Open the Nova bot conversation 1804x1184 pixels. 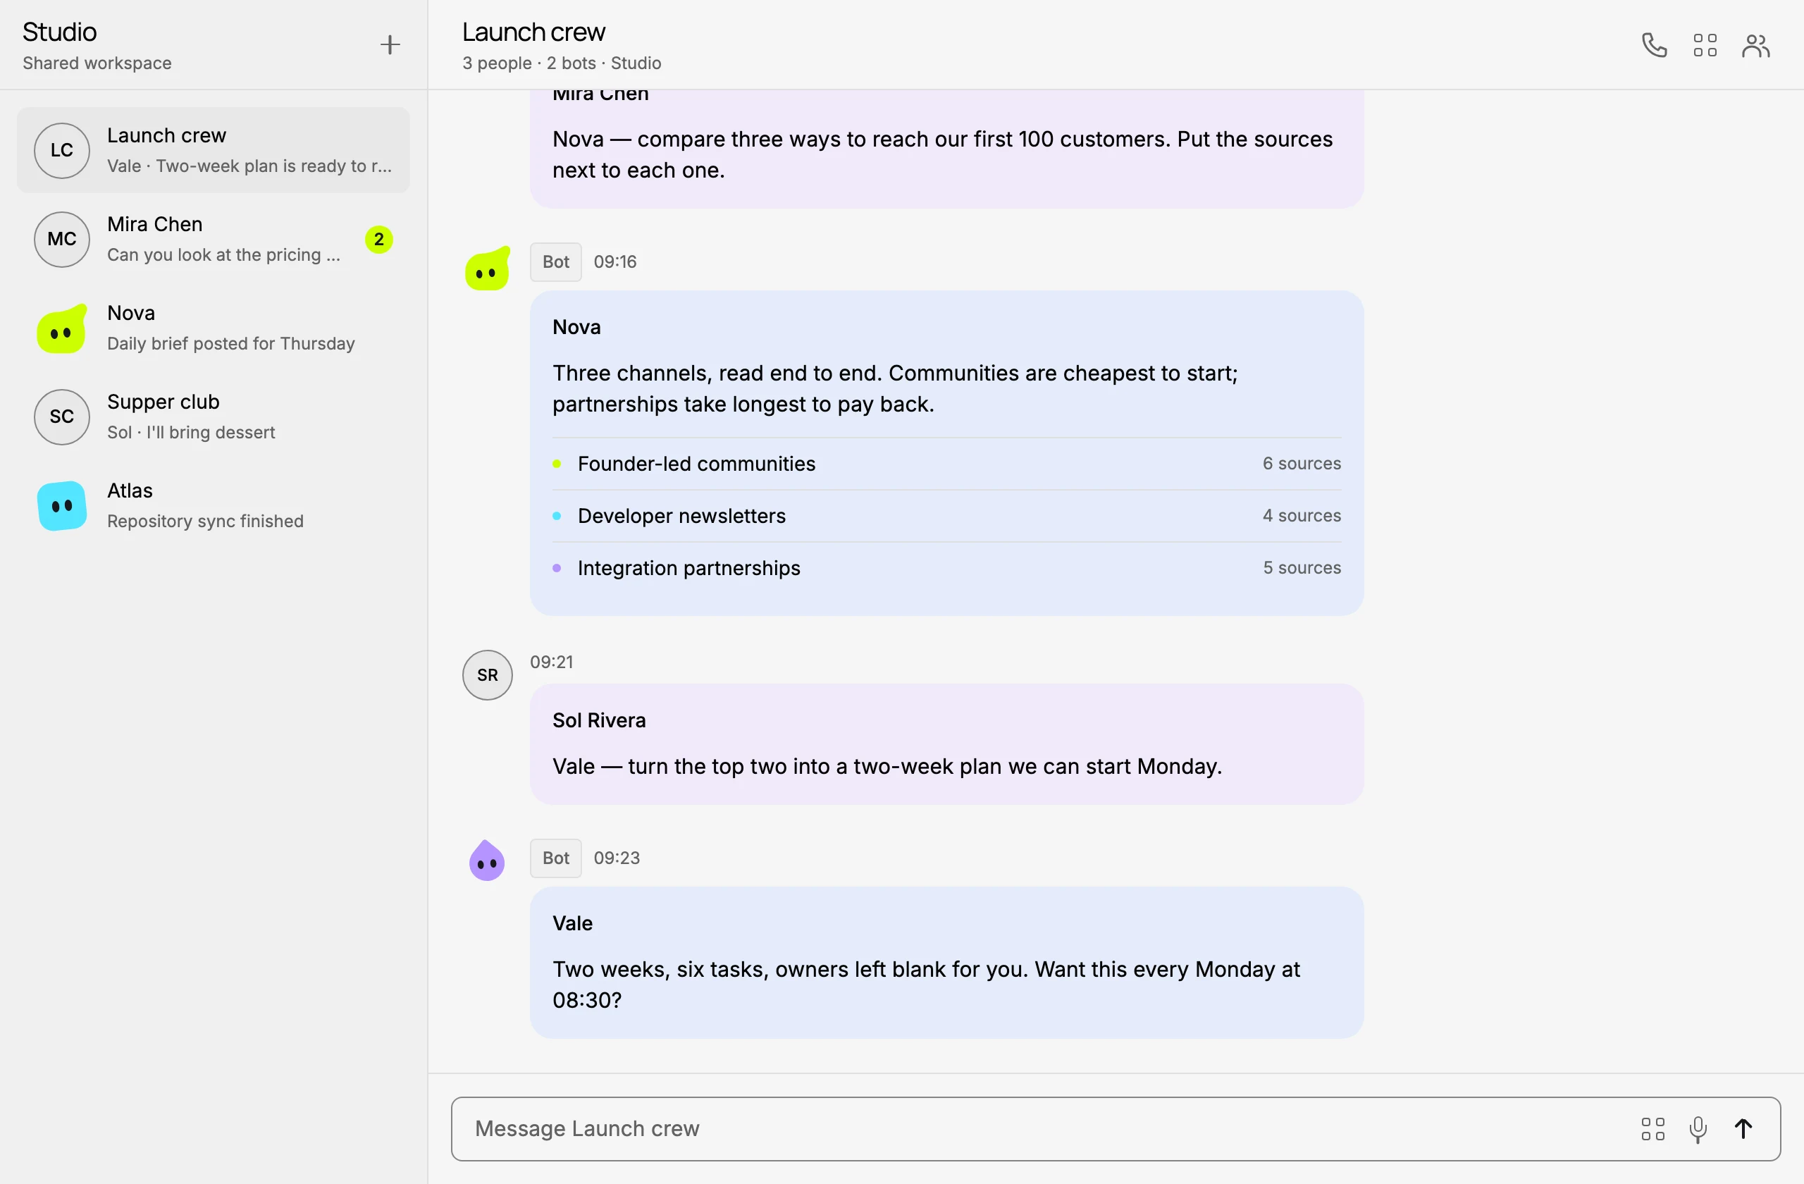tap(214, 328)
